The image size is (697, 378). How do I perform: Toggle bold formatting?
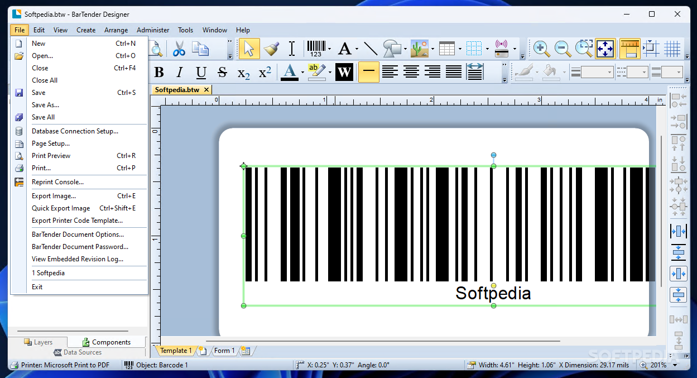(x=159, y=73)
